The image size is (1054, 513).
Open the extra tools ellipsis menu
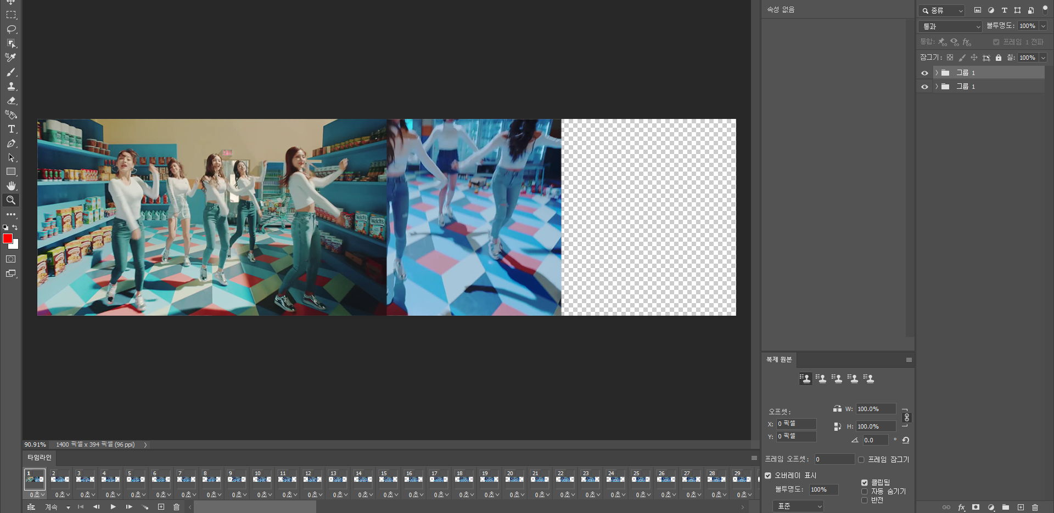pyautogui.click(x=11, y=214)
